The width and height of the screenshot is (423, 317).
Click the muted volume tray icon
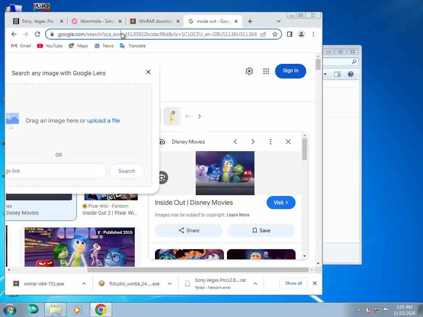point(369,310)
